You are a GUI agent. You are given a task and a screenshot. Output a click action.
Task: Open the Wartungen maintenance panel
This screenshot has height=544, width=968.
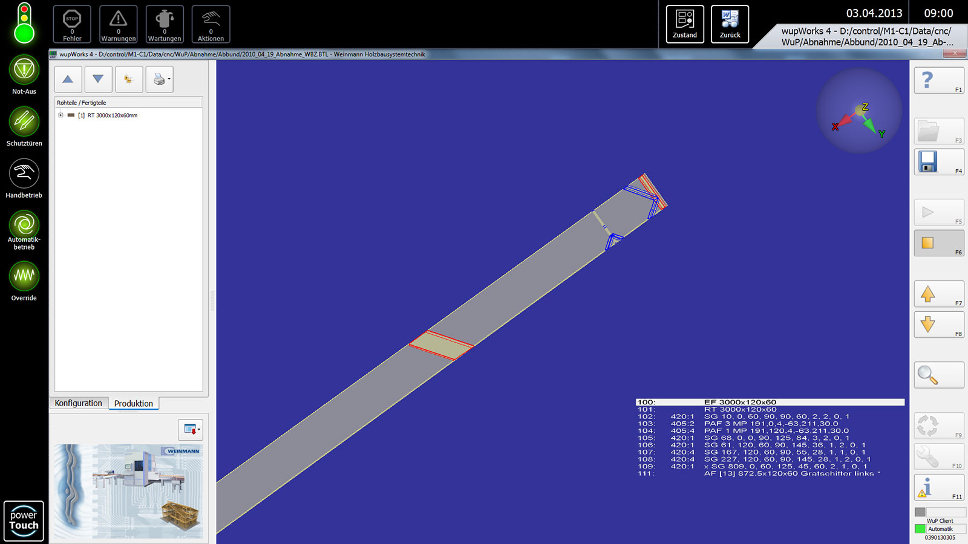click(x=165, y=24)
